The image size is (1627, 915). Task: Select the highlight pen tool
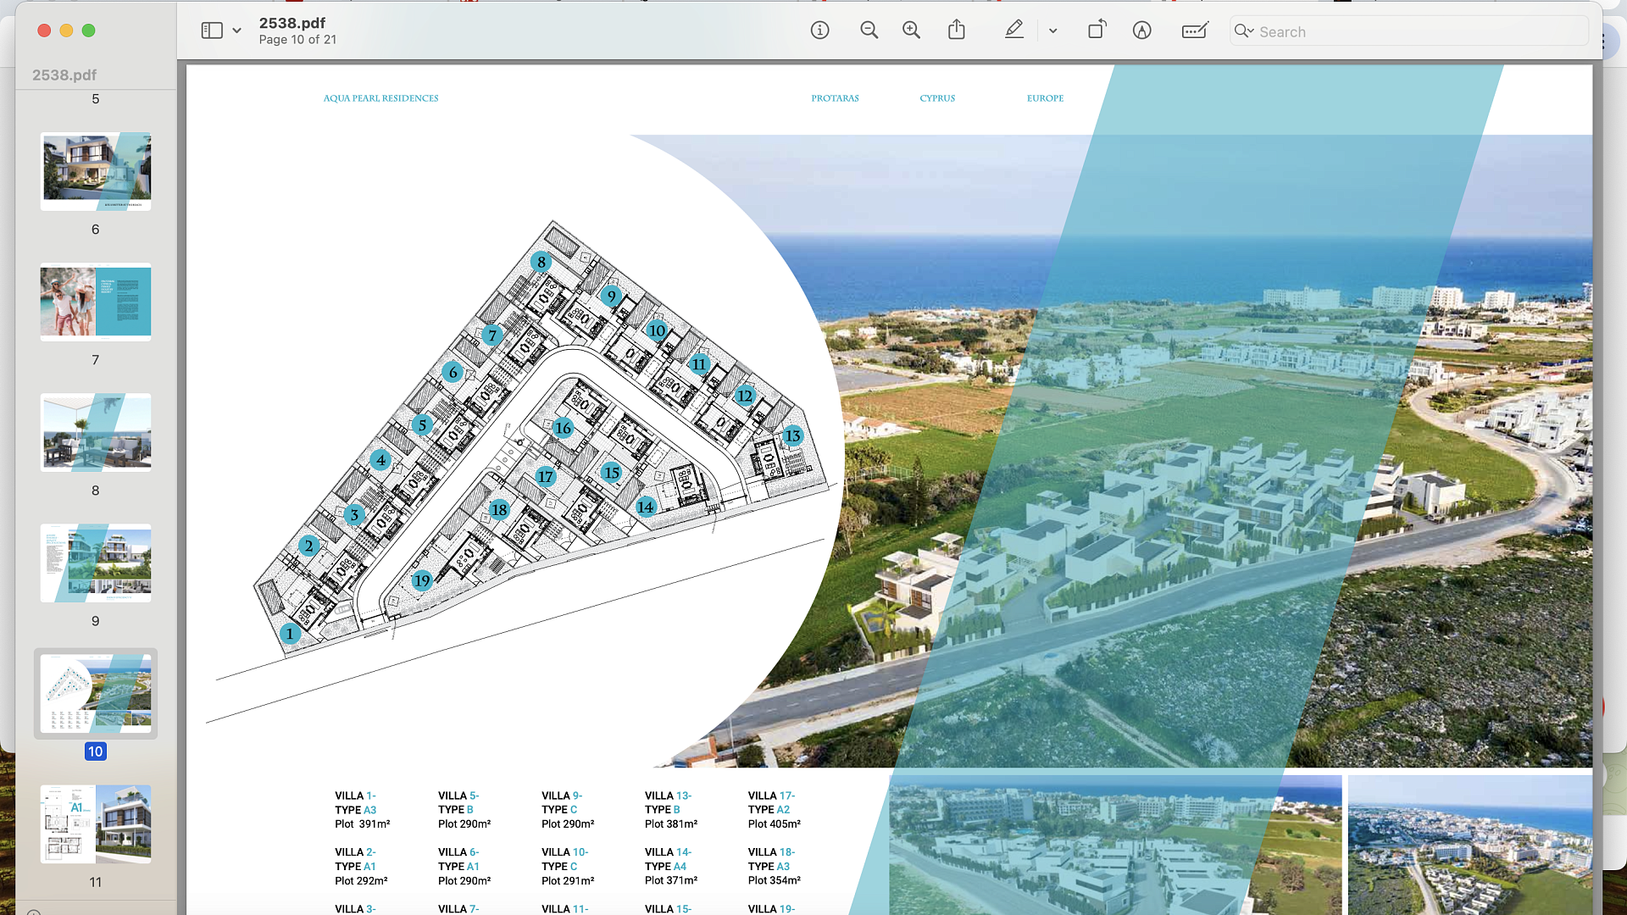pos(1013,30)
